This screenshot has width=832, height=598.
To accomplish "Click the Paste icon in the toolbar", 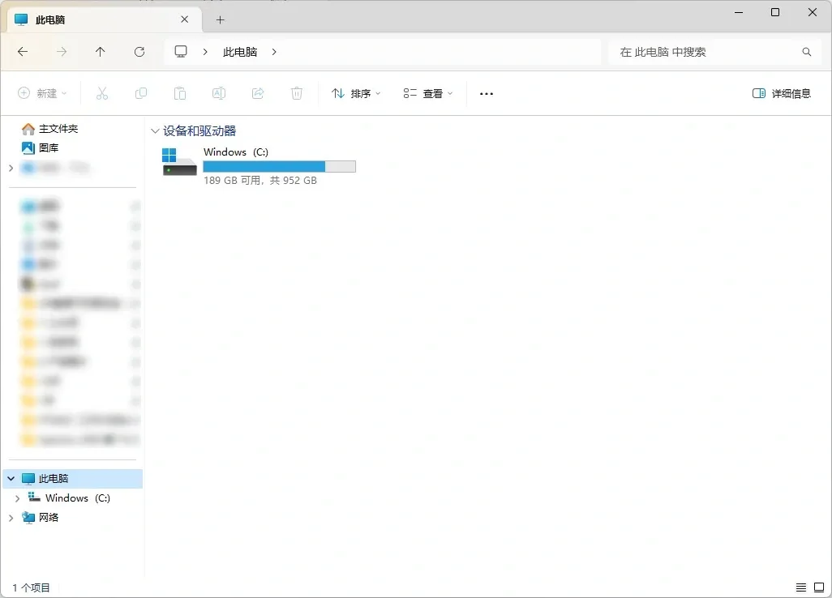I will click(x=180, y=93).
